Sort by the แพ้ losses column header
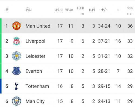Viewport: 135px width, 107px height. (92, 9)
